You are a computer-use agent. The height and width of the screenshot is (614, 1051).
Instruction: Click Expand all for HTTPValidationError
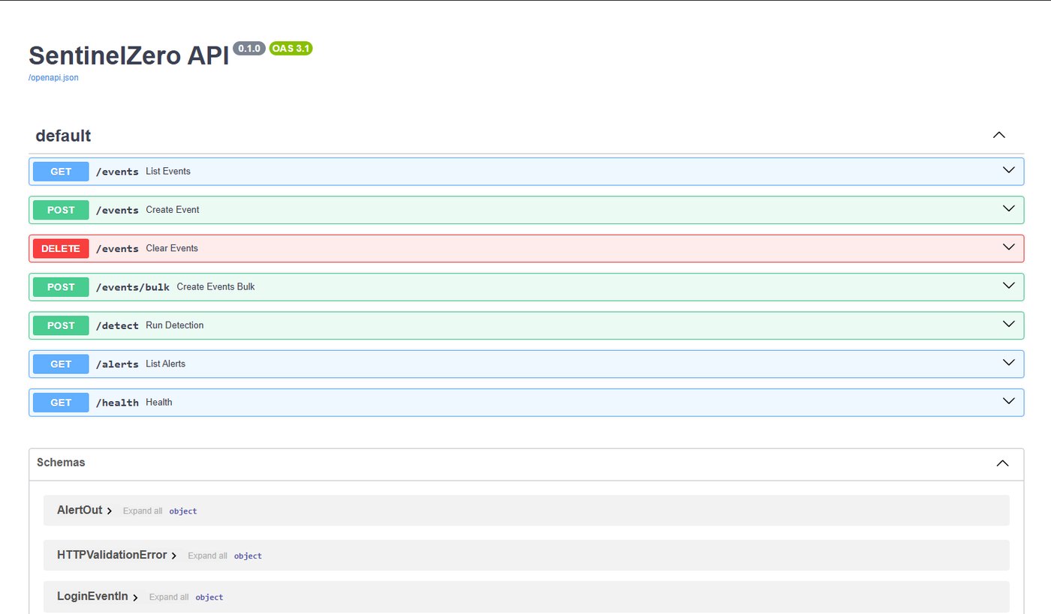pos(207,556)
